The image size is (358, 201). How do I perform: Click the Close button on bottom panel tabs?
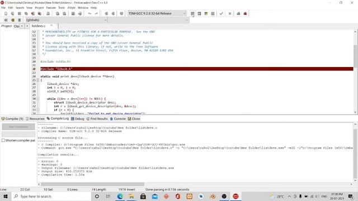point(134,119)
